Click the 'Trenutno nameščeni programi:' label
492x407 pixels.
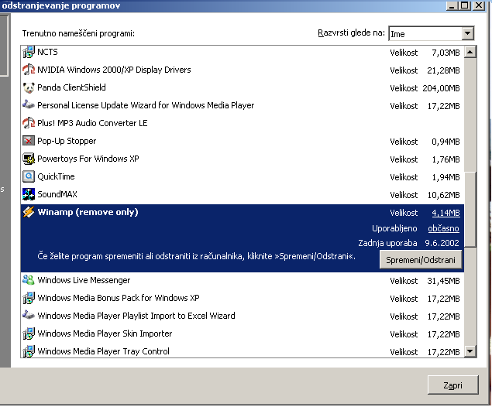coord(78,33)
